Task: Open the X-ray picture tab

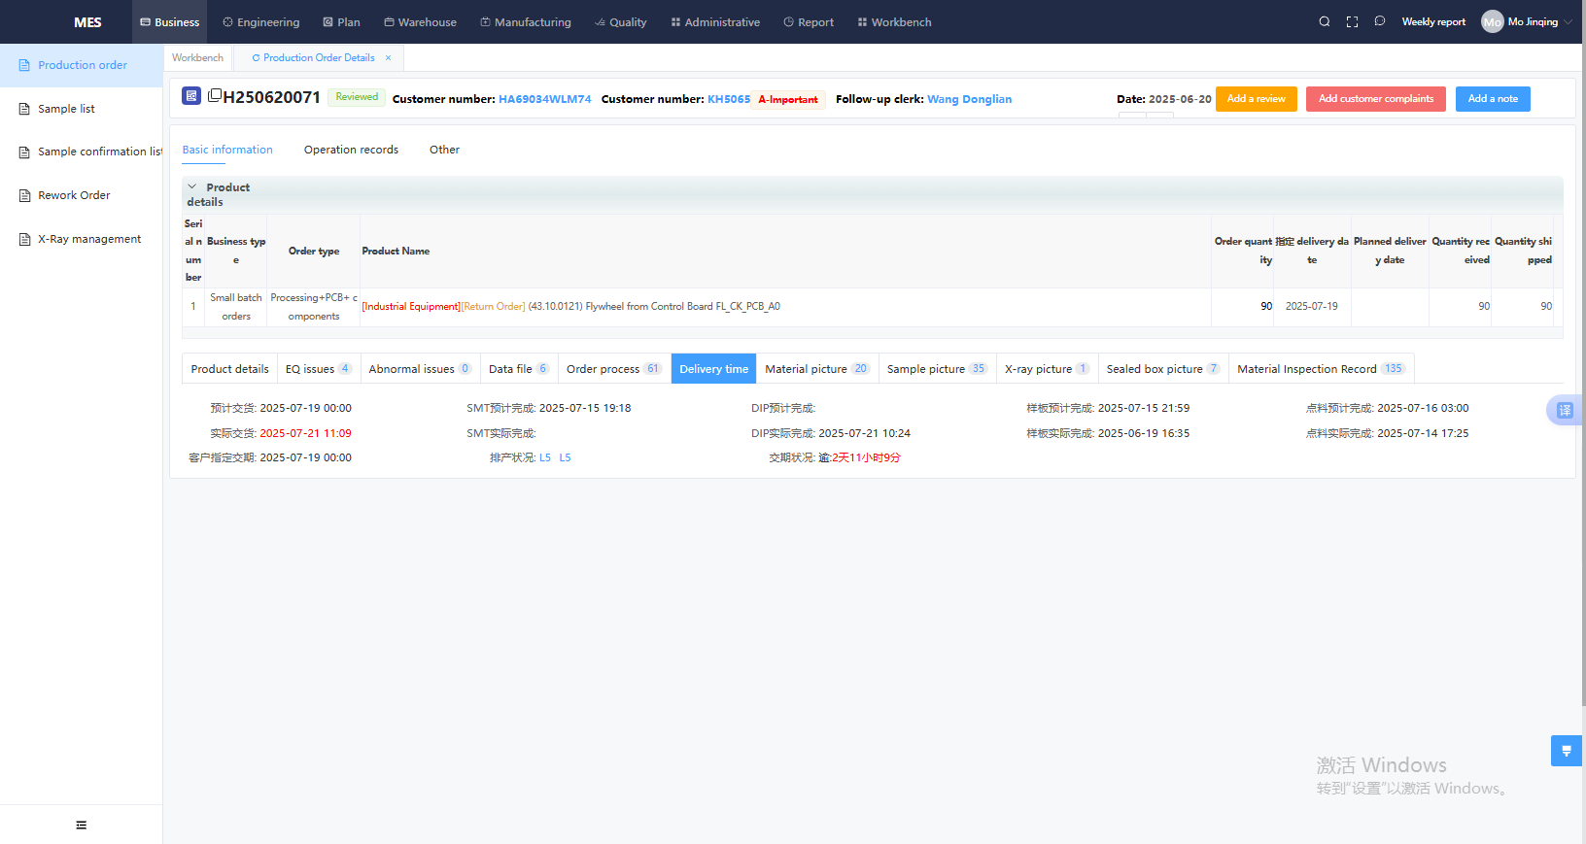Action: [1046, 369]
